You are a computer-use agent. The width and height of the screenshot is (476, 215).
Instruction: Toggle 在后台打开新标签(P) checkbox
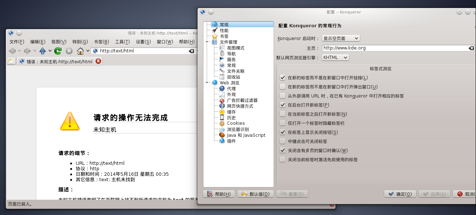click(x=282, y=105)
